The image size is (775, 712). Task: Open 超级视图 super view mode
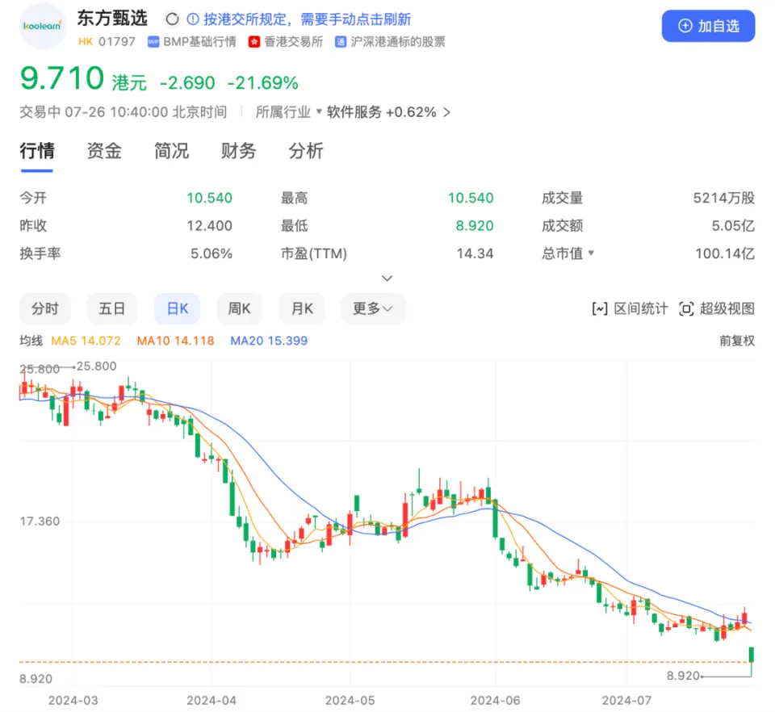[716, 308]
